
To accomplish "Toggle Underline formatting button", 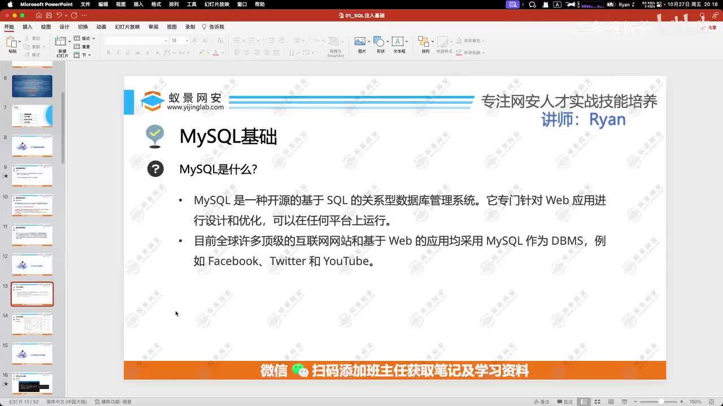I will tap(128, 52).
